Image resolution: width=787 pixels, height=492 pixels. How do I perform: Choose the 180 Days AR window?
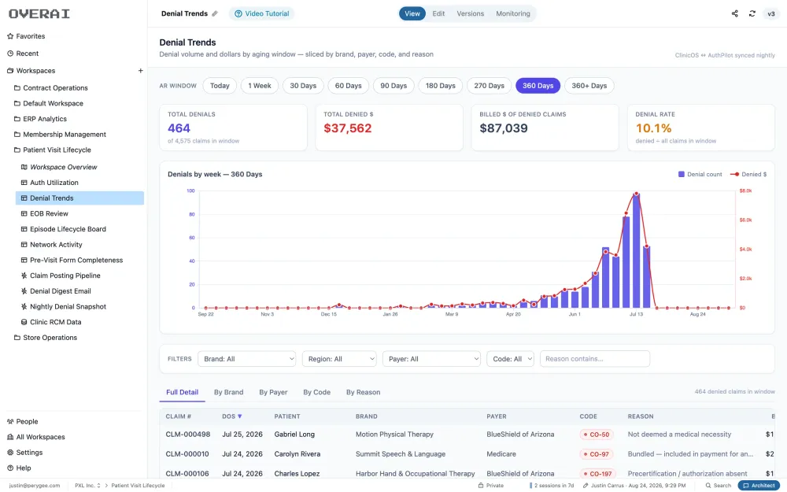440,86
